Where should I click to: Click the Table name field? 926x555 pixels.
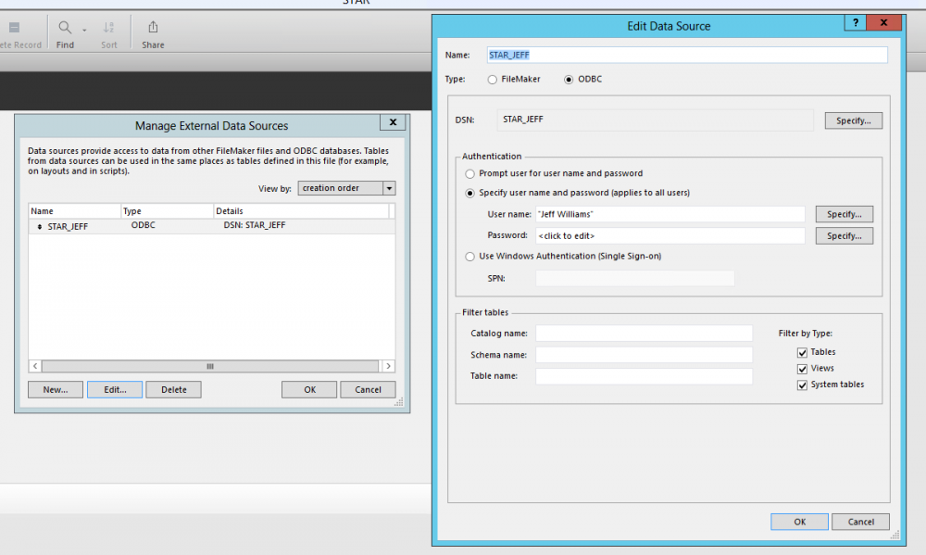coord(644,376)
